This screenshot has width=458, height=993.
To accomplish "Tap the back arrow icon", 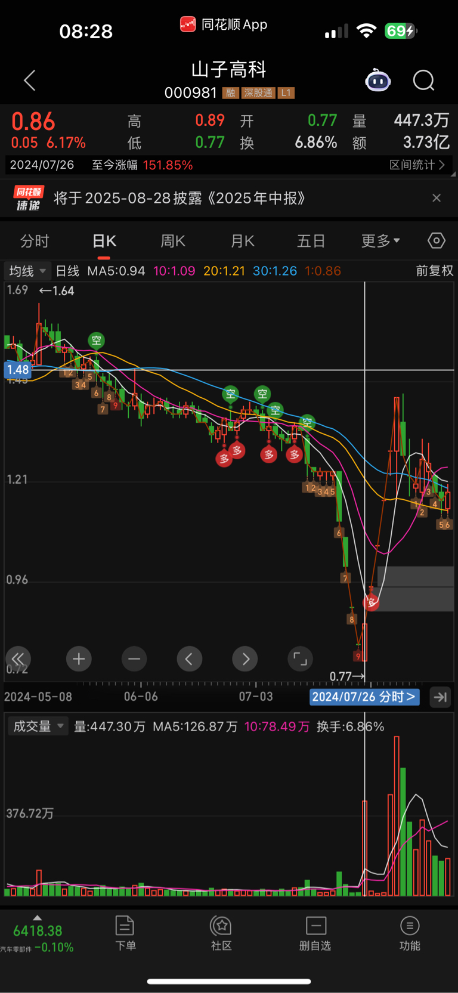I will click(x=30, y=81).
